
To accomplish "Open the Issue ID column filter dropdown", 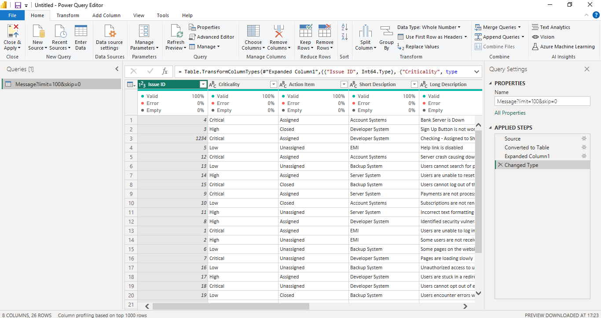I will [203, 84].
